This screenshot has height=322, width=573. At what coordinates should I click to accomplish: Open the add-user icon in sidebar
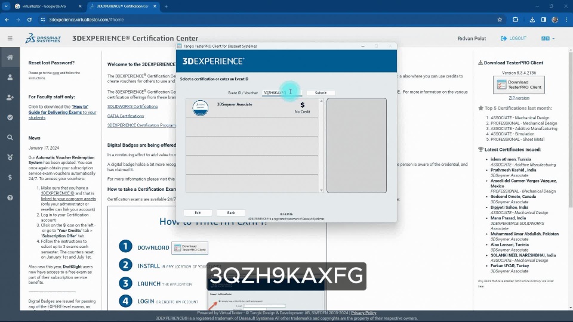tap(10, 97)
